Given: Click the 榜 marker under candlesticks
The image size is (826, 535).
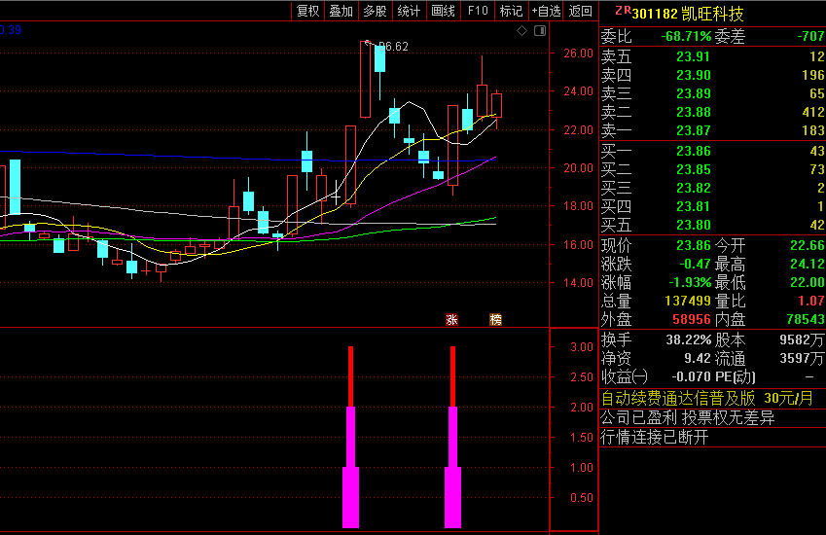Looking at the screenshot, I should (496, 320).
